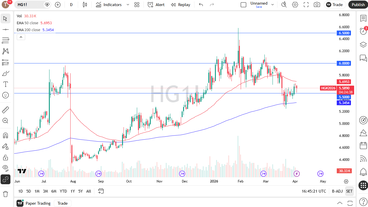Start bar Replay mode
Viewport: 368px width, 207px height.
[181, 5]
